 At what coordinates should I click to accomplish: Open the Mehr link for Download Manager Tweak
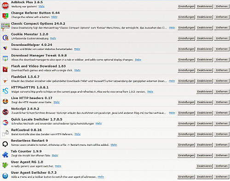click(x=138, y=60)
